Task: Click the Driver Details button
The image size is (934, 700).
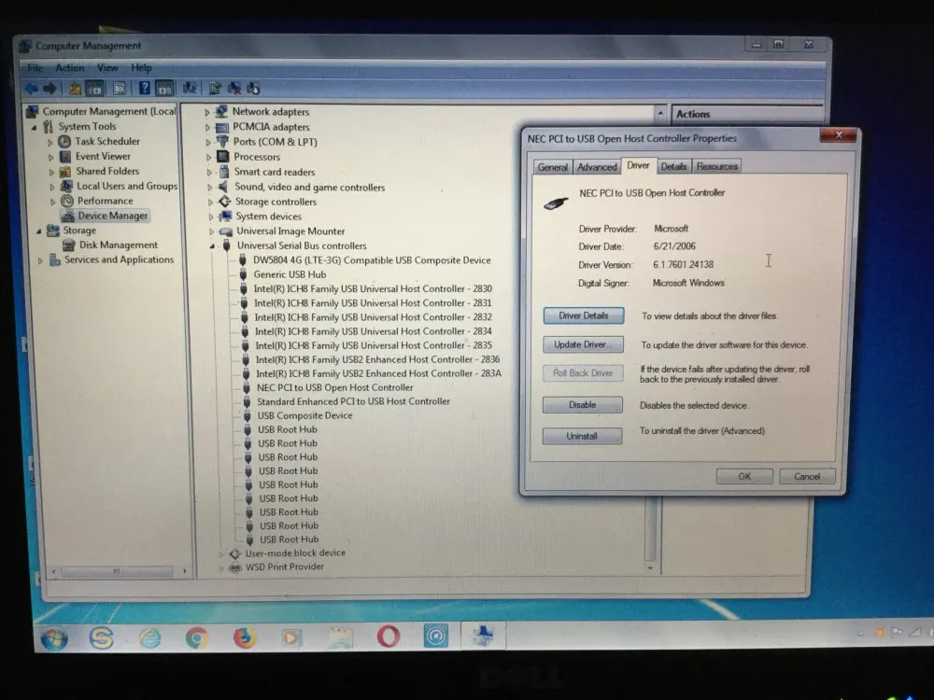Action: (x=583, y=316)
